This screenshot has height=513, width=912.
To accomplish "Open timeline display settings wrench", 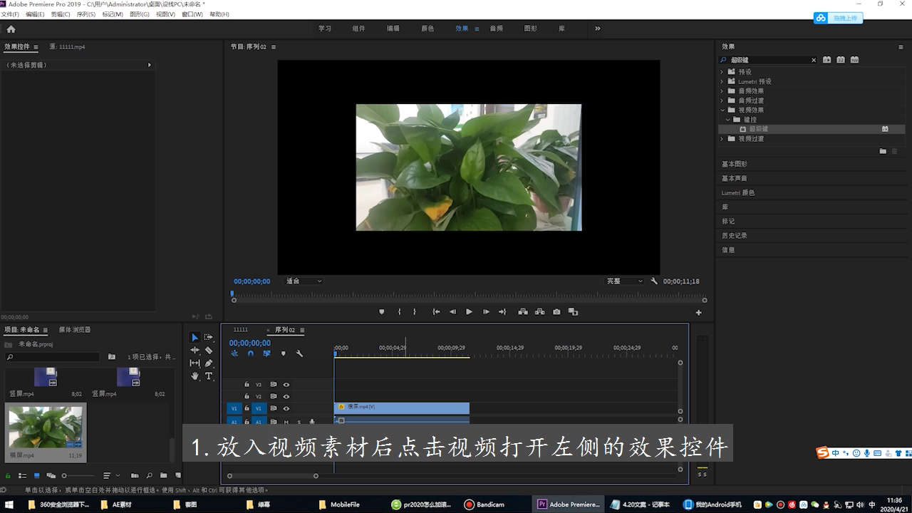I will pos(299,353).
